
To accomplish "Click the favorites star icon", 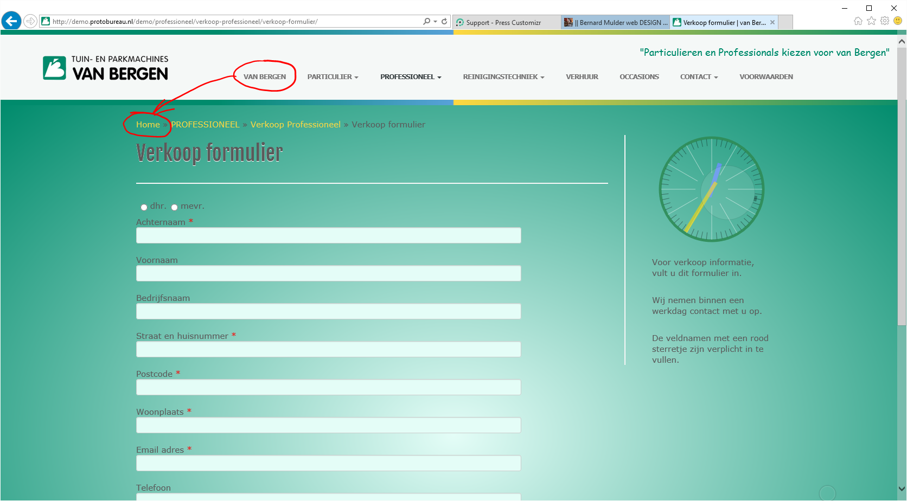I will click(871, 21).
